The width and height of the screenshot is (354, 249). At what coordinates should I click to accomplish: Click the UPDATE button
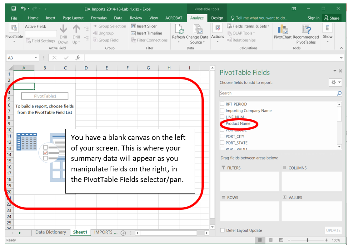333,230
